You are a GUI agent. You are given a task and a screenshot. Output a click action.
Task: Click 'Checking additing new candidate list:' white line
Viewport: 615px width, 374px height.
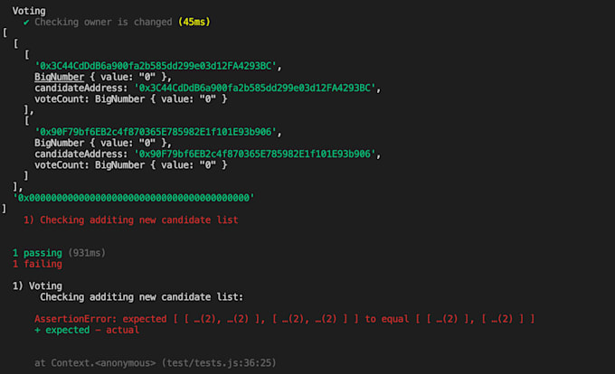point(142,297)
